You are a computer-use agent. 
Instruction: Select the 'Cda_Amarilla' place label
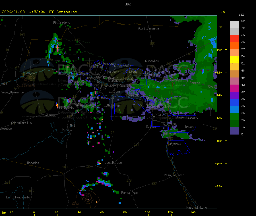(21, 123)
